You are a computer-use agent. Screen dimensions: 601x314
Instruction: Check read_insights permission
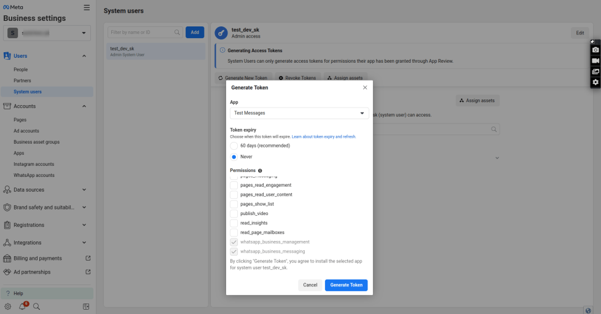234,223
